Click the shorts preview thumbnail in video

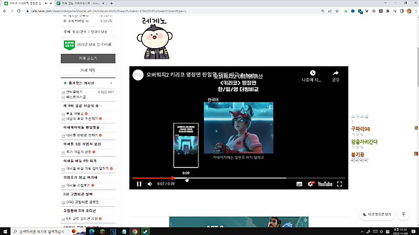coord(186,146)
